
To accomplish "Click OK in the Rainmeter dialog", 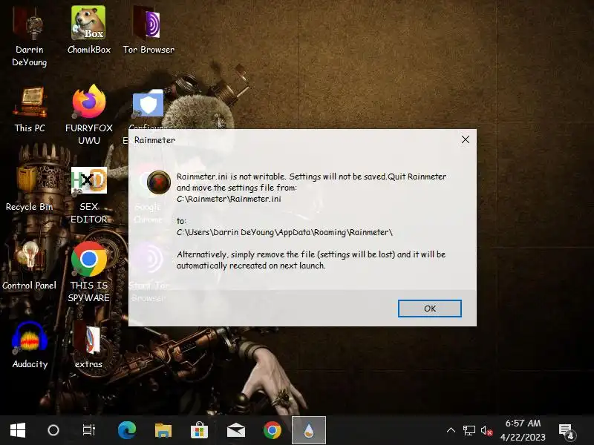I will click(x=430, y=309).
